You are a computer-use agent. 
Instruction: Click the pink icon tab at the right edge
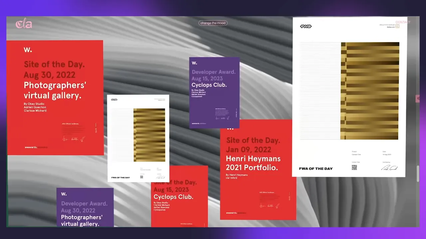pos(418,98)
